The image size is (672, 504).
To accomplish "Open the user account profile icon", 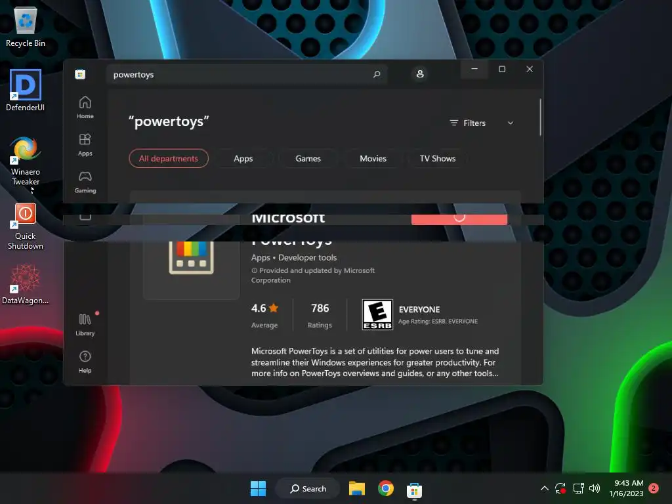I will [420, 73].
